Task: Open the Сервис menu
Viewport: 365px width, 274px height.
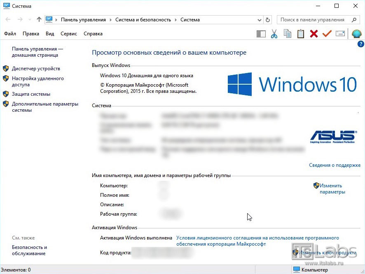Action: 69,34
